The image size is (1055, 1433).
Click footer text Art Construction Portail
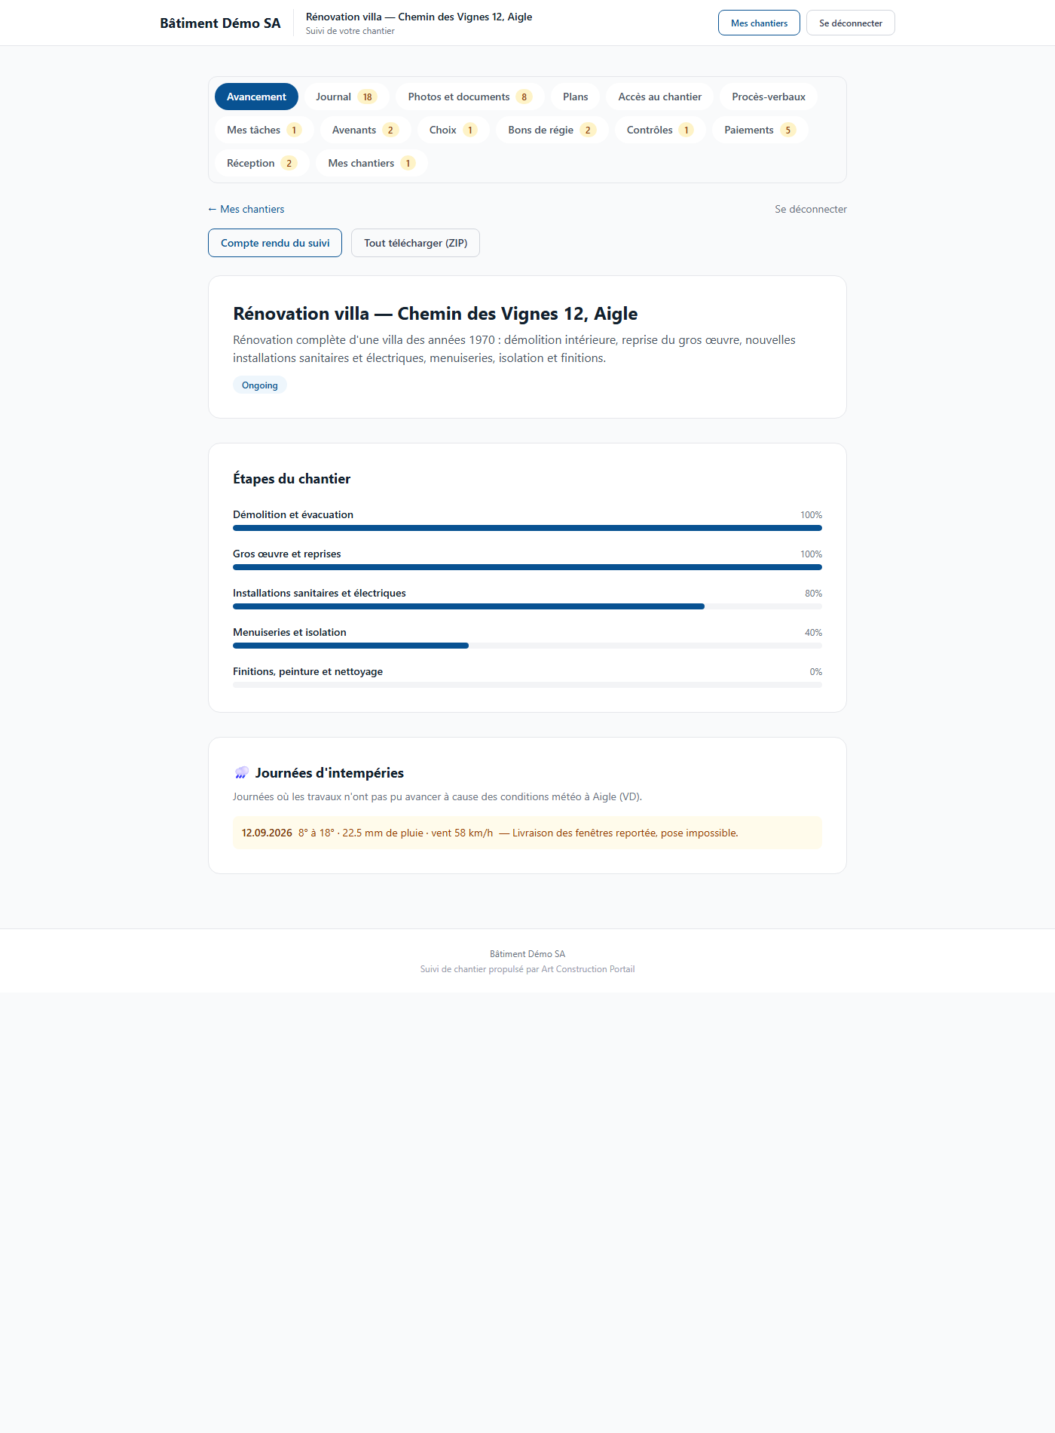tap(588, 969)
